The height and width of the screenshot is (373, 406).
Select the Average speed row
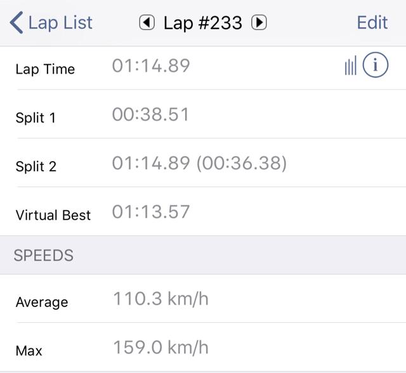coord(203,299)
